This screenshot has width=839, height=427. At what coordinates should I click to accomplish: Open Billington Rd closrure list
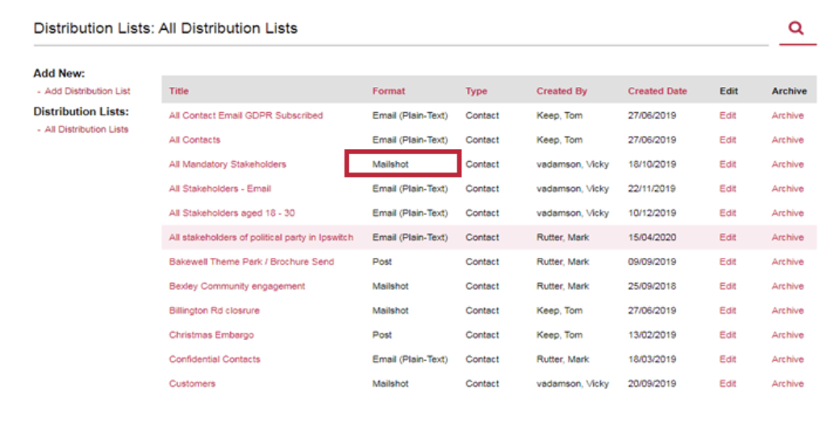click(214, 311)
